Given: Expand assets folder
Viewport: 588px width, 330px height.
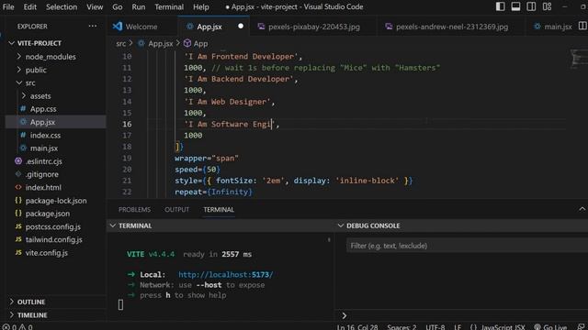Looking at the screenshot, I should (x=24, y=95).
